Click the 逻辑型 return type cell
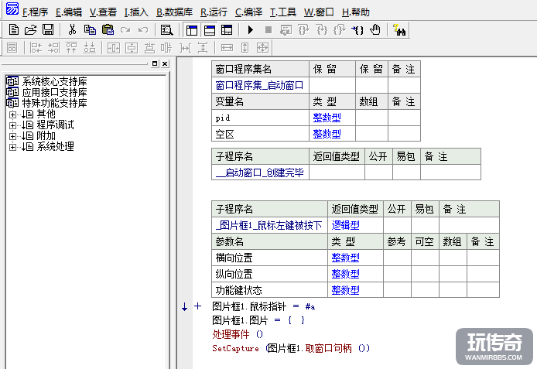 click(x=355, y=225)
